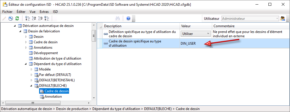The image size is (290, 112).
Task: Select the Annotation tree item under DEFAULT(BLECHE)
Action: click(53, 97)
